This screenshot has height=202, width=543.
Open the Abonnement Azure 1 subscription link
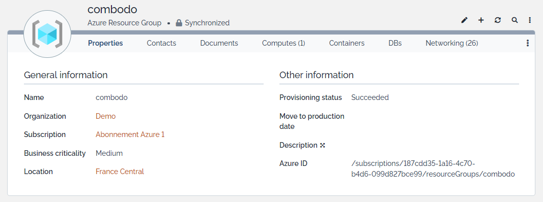[130, 134]
